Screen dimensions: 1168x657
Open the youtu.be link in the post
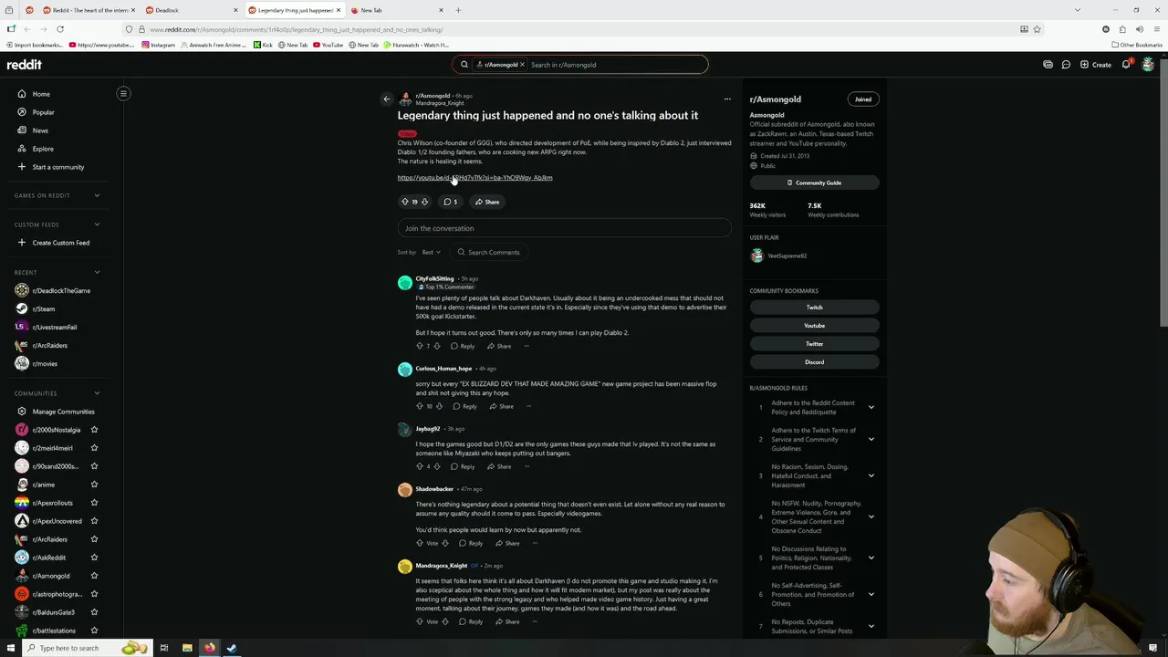[x=474, y=178]
